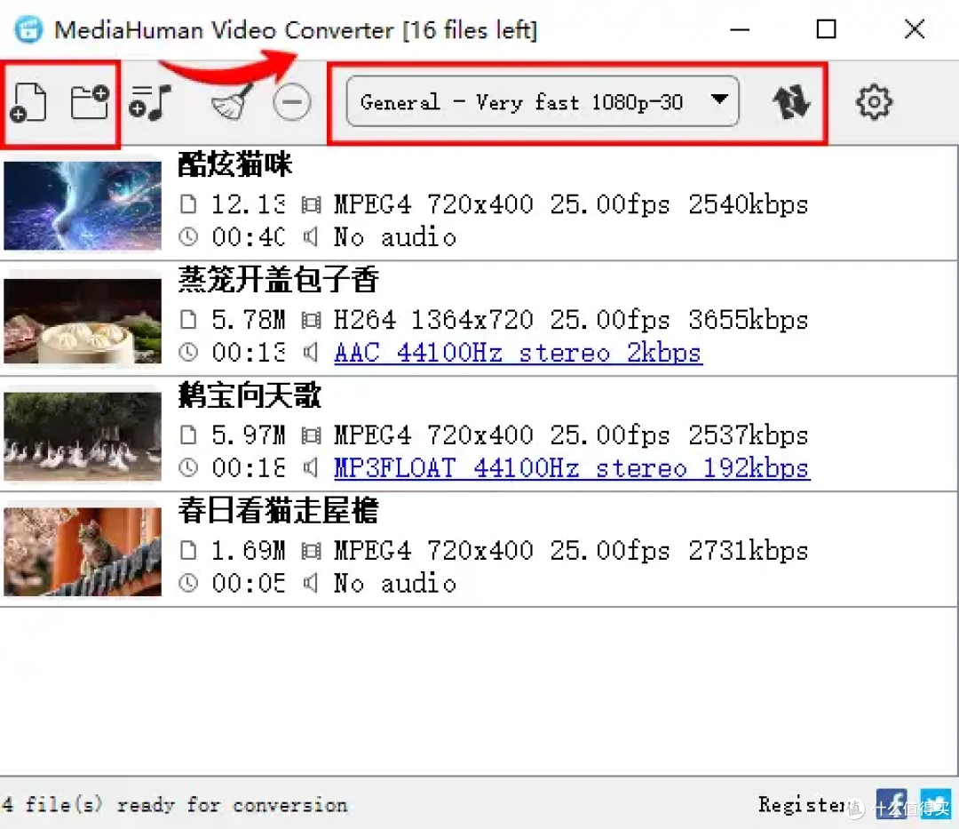Click the minus remove file icon

tap(292, 101)
